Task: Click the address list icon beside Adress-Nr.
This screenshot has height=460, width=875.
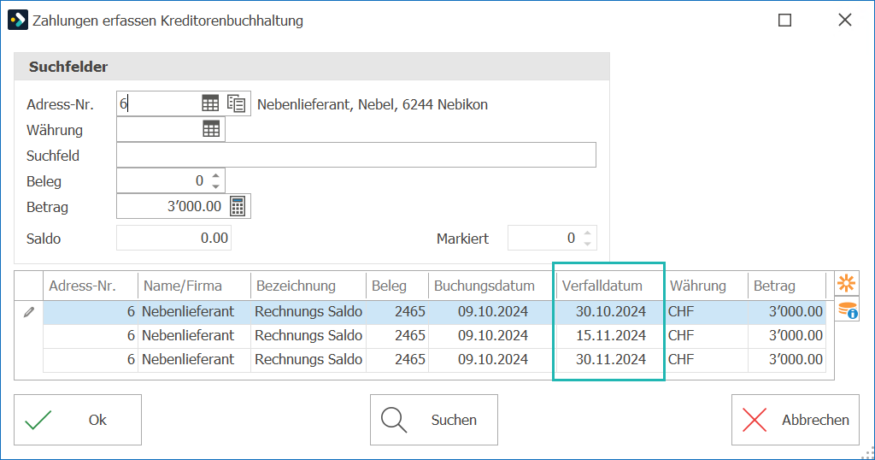Action: point(236,103)
